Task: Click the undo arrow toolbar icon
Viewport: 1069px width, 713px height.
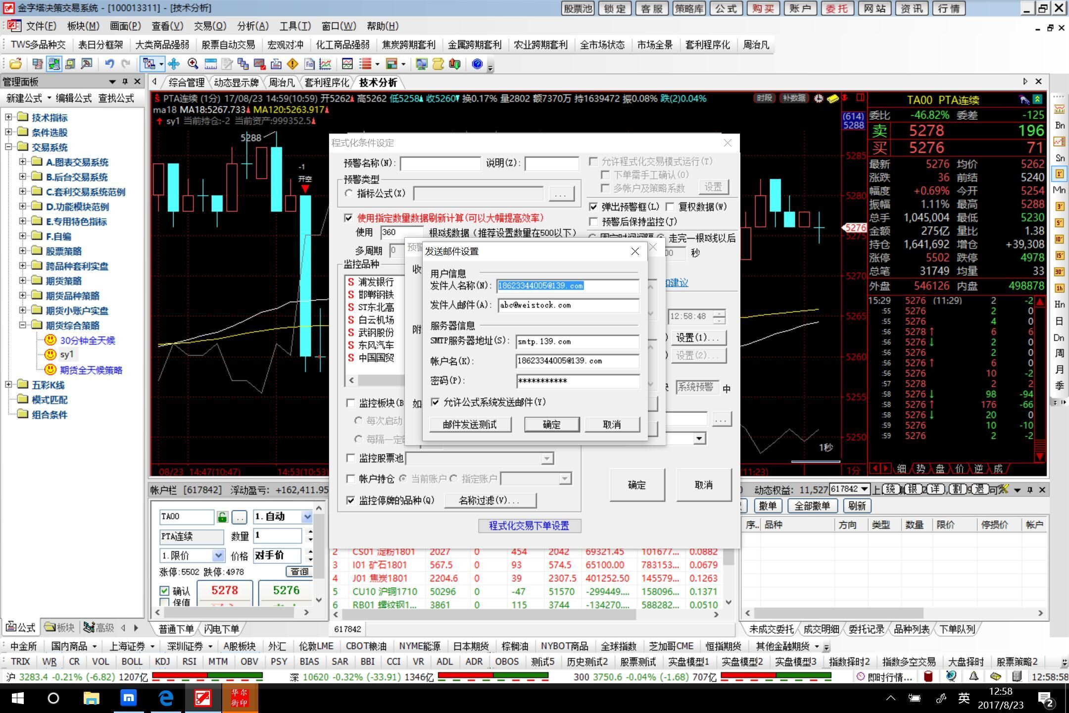Action: tap(109, 64)
